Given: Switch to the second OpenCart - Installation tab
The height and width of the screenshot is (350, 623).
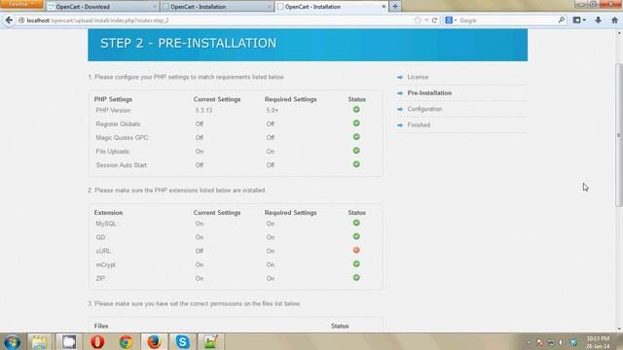Looking at the screenshot, I should point(217,7).
